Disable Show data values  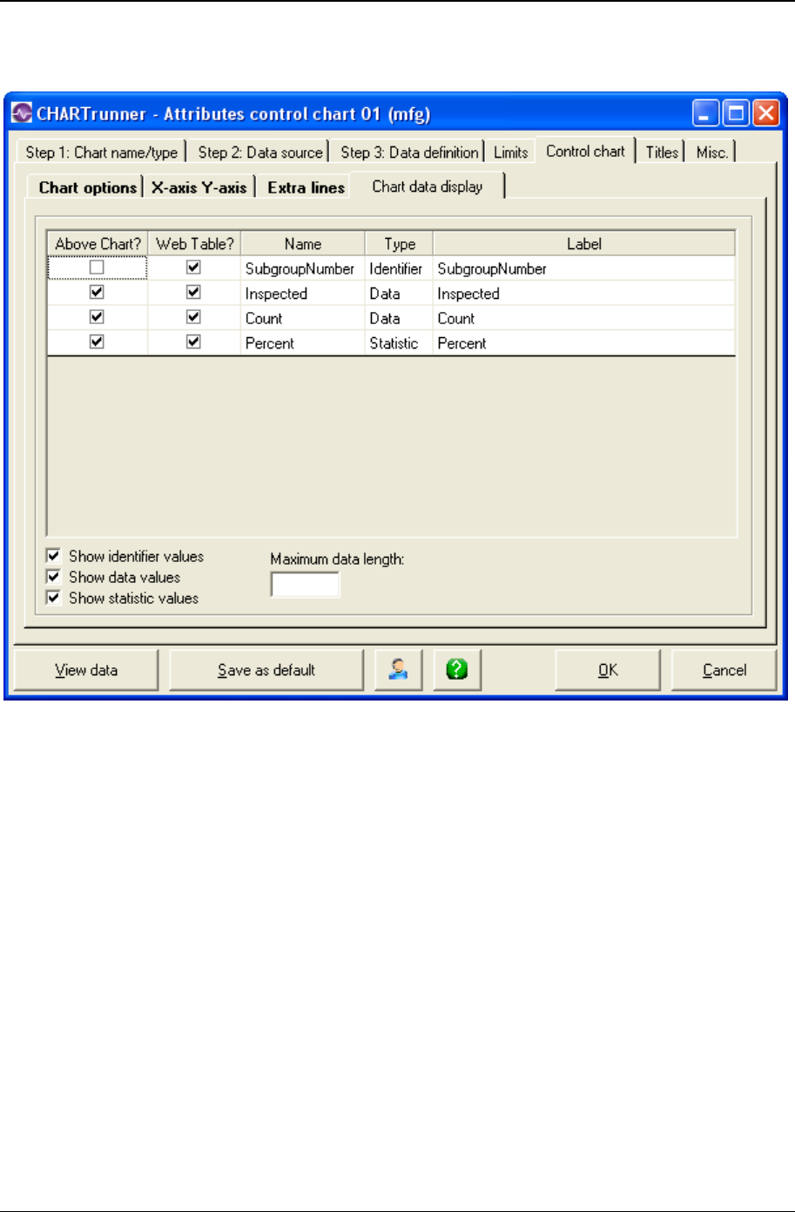(54, 577)
